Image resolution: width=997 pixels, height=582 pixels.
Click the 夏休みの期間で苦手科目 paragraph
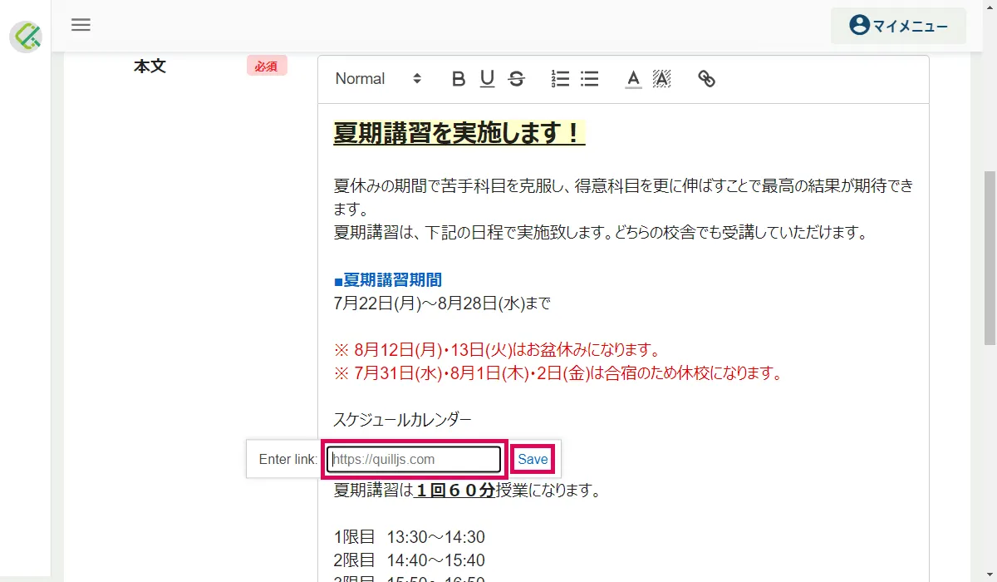(624, 197)
